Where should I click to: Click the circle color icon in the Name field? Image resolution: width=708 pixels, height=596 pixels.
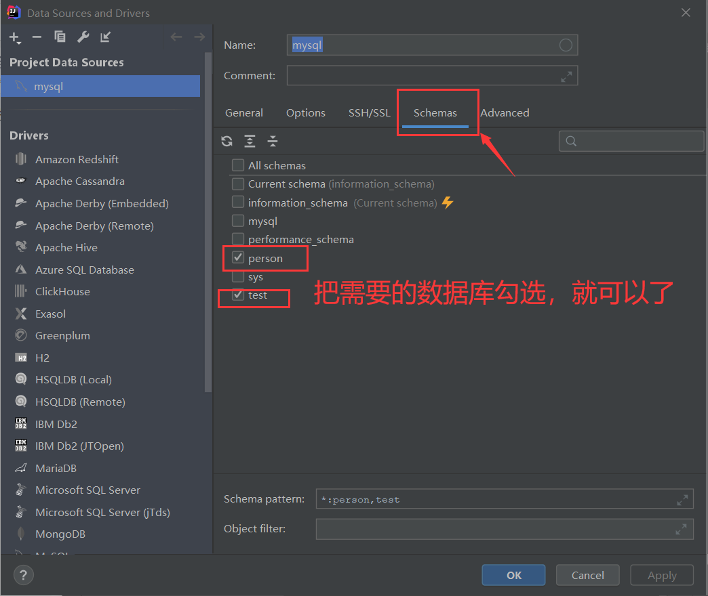click(566, 45)
